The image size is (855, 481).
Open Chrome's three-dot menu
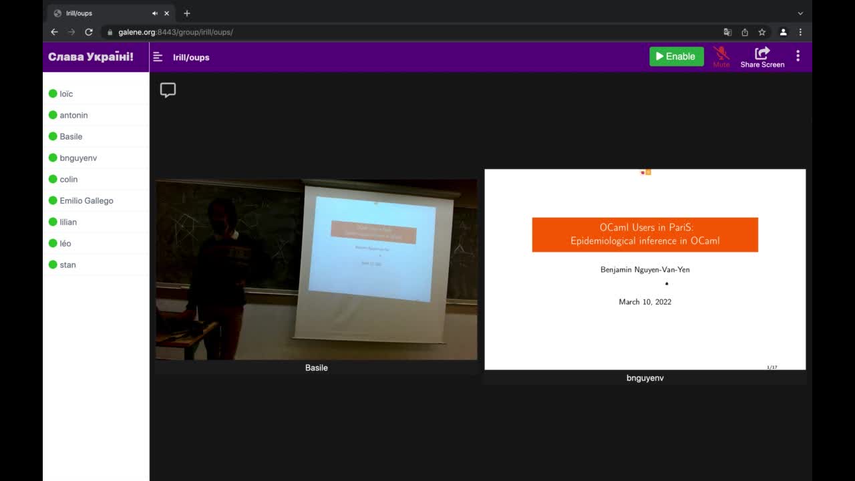coord(800,32)
